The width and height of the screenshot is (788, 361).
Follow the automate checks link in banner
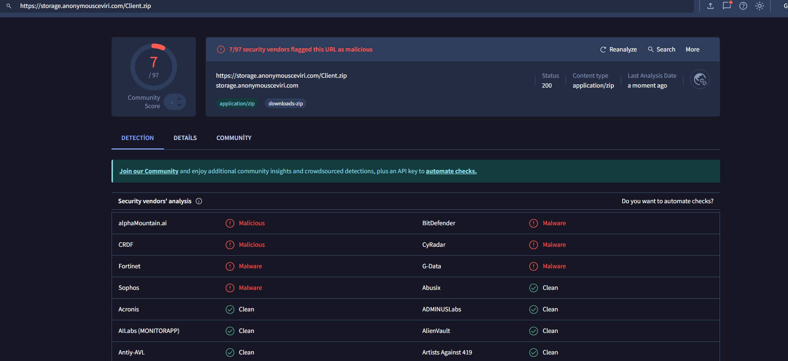coord(451,171)
